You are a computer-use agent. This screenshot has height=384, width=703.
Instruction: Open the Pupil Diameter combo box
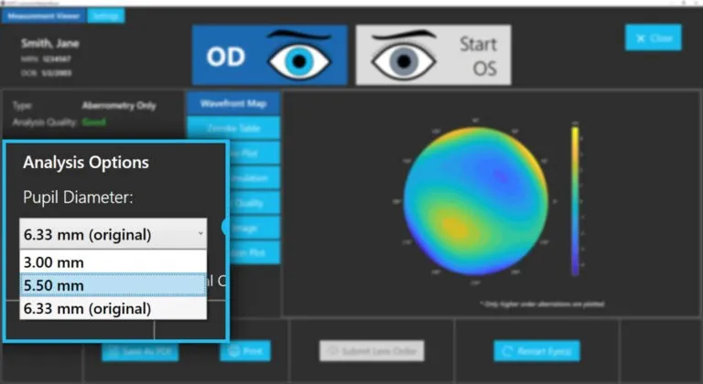[113, 234]
